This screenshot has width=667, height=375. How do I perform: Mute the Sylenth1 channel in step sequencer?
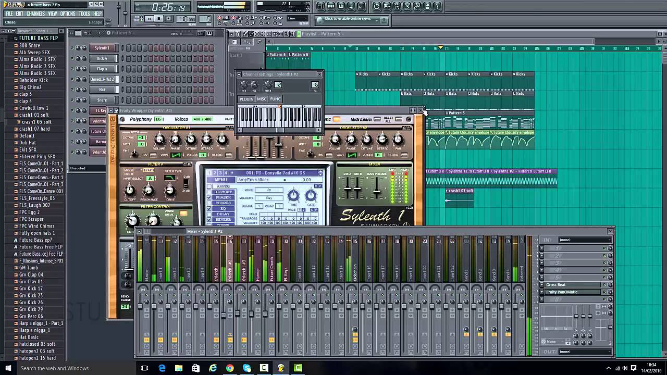click(x=72, y=48)
